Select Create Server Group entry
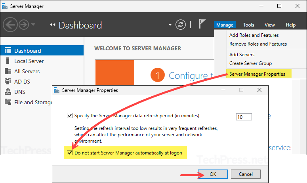Image resolution: width=307 pixels, height=183 pixels. (x=250, y=63)
